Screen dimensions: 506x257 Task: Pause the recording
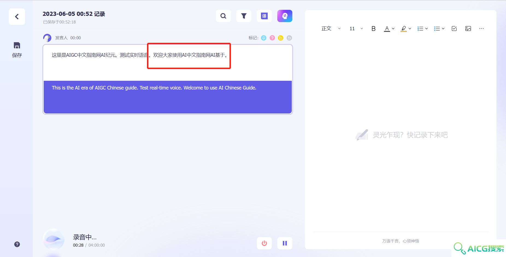285,243
